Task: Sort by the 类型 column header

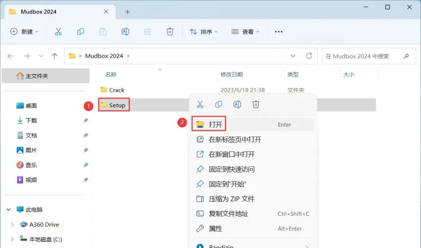Action: (293, 74)
